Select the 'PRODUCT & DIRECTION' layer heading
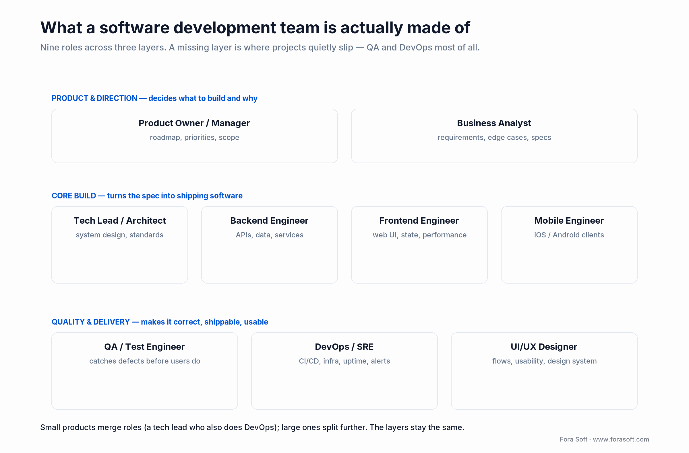Viewport: 689px width, 453px height. point(154,98)
